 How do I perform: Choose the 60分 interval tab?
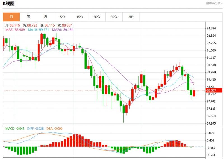(114, 17)
